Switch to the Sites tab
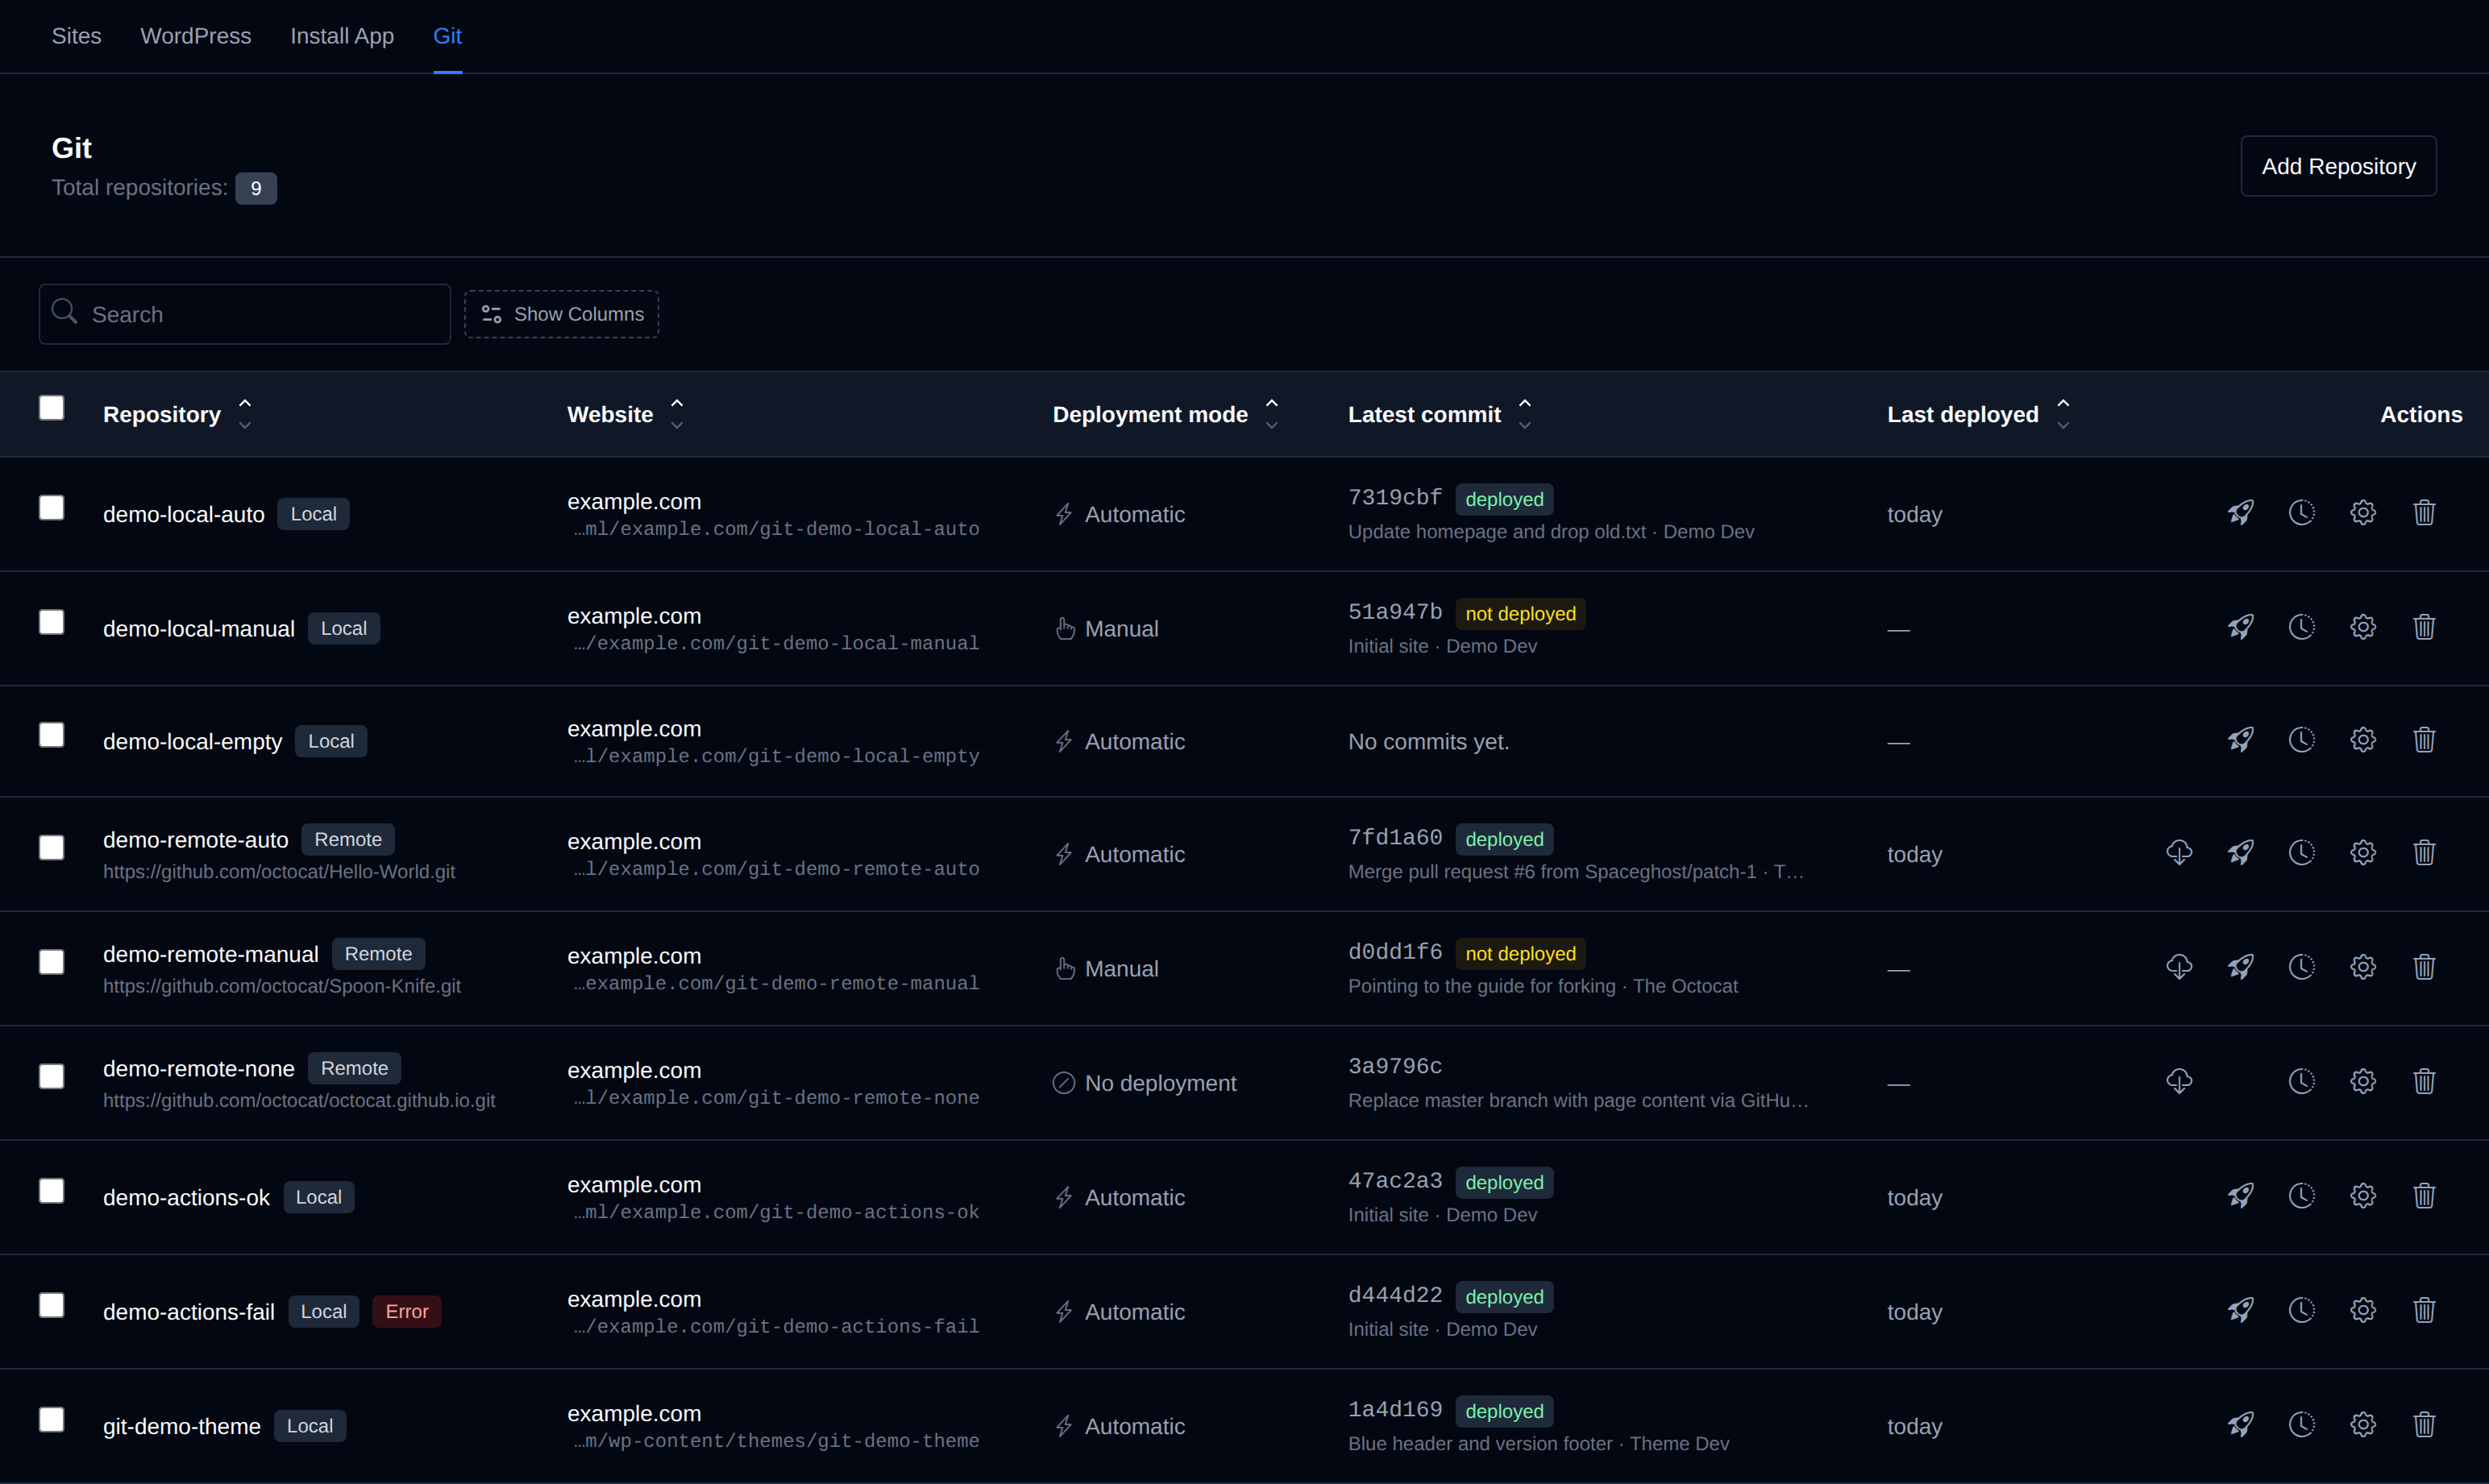This screenshot has width=2489, height=1484. coord(76,36)
